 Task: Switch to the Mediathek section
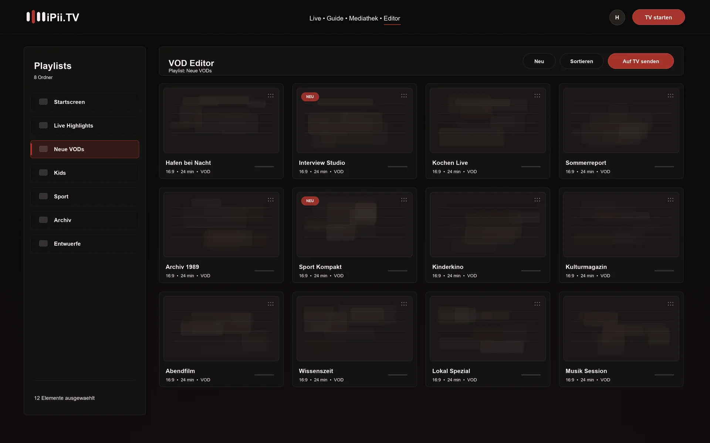click(364, 18)
